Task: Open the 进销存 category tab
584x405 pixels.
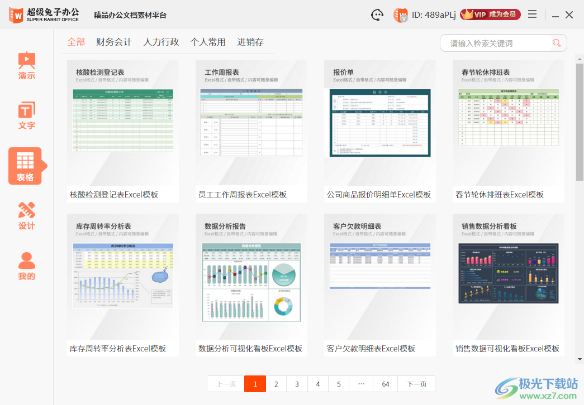Action: [250, 42]
